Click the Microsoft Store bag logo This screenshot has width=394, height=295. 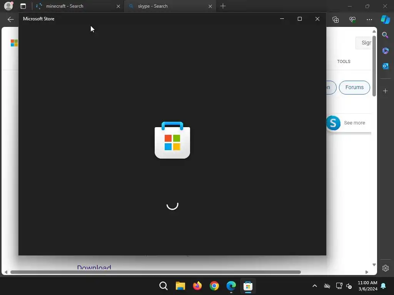click(172, 140)
